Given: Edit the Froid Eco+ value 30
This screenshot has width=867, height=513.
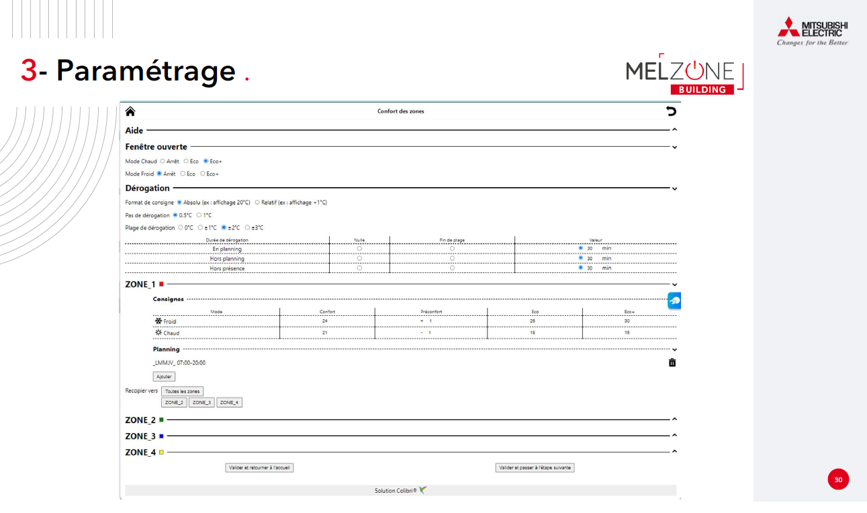Looking at the screenshot, I should point(627,321).
